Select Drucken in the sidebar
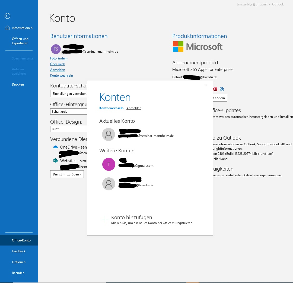Screen dimensions: 293x283 click(19, 84)
